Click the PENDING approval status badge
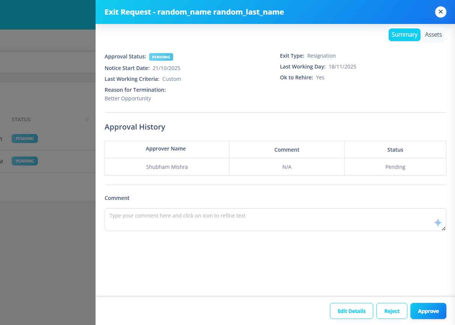The width and height of the screenshot is (455, 325). coord(161,57)
